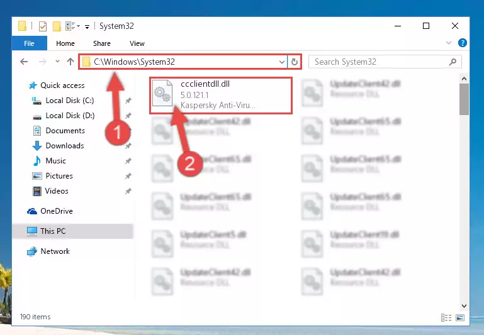
Task: Click the Search System32 field
Action: click(385, 62)
